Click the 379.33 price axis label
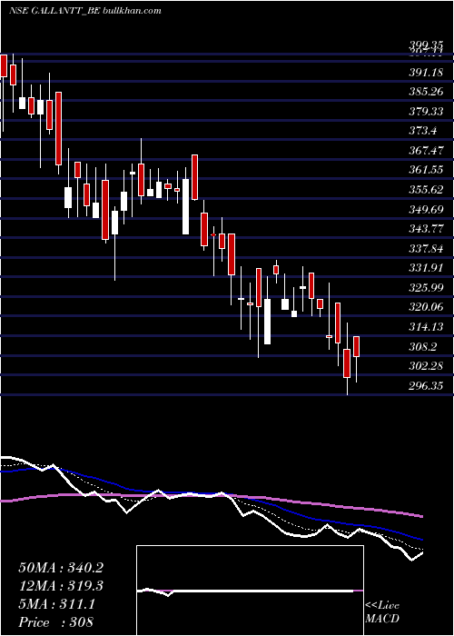Viewport: 454px width, 636px height. [426, 112]
